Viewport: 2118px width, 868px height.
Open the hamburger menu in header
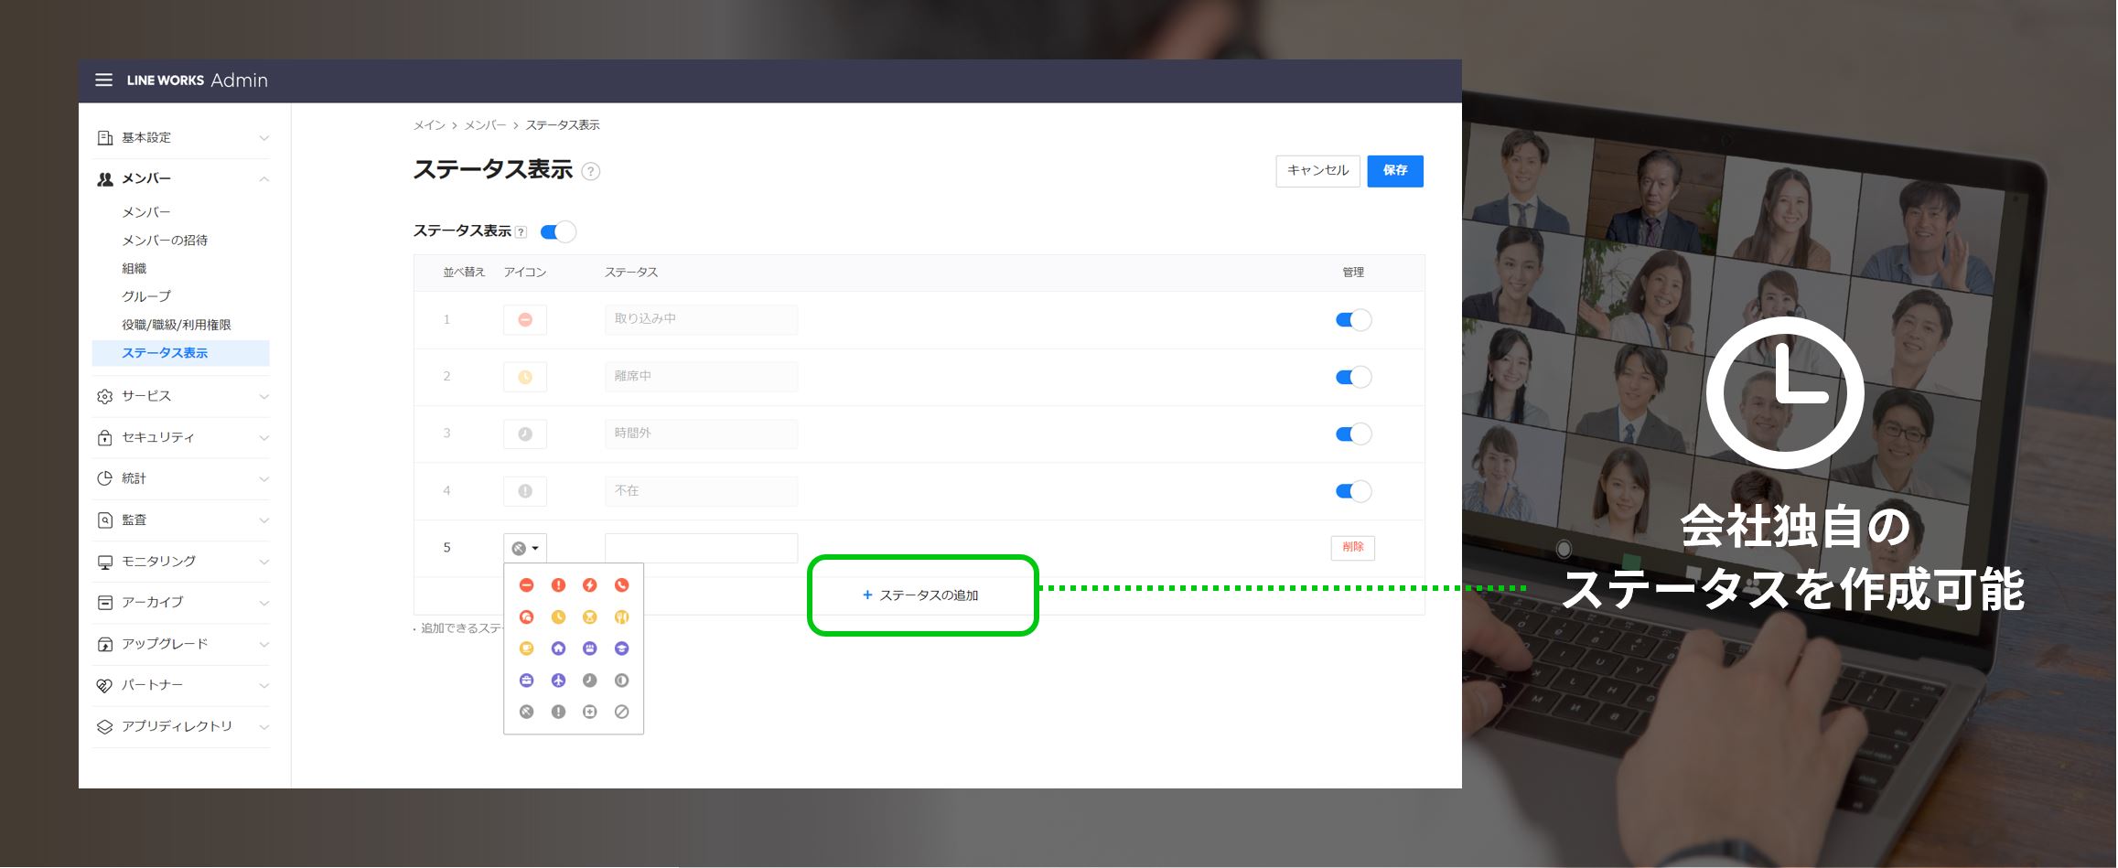point(104,80)
